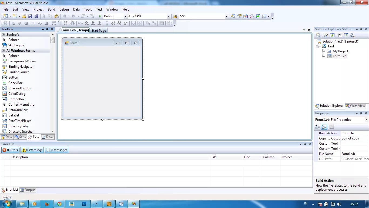The height and width of the screenshot is (208, 369).
Task: Open the Properties Window toolbar icon
Action: [239, 16]
